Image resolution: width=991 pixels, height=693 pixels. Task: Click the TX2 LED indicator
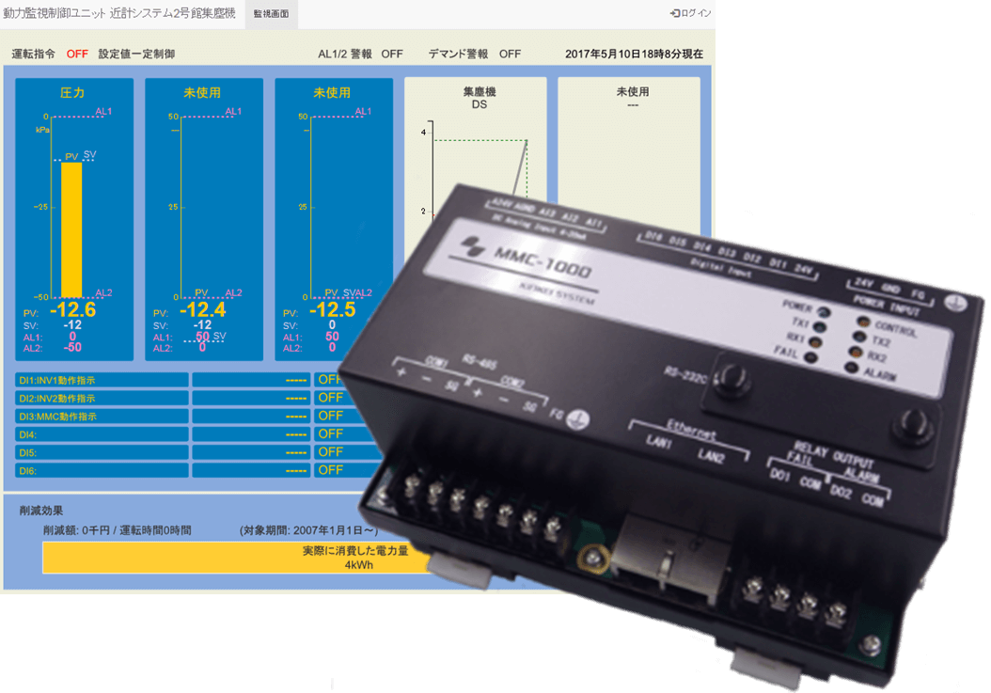click(x=859, y=337)
